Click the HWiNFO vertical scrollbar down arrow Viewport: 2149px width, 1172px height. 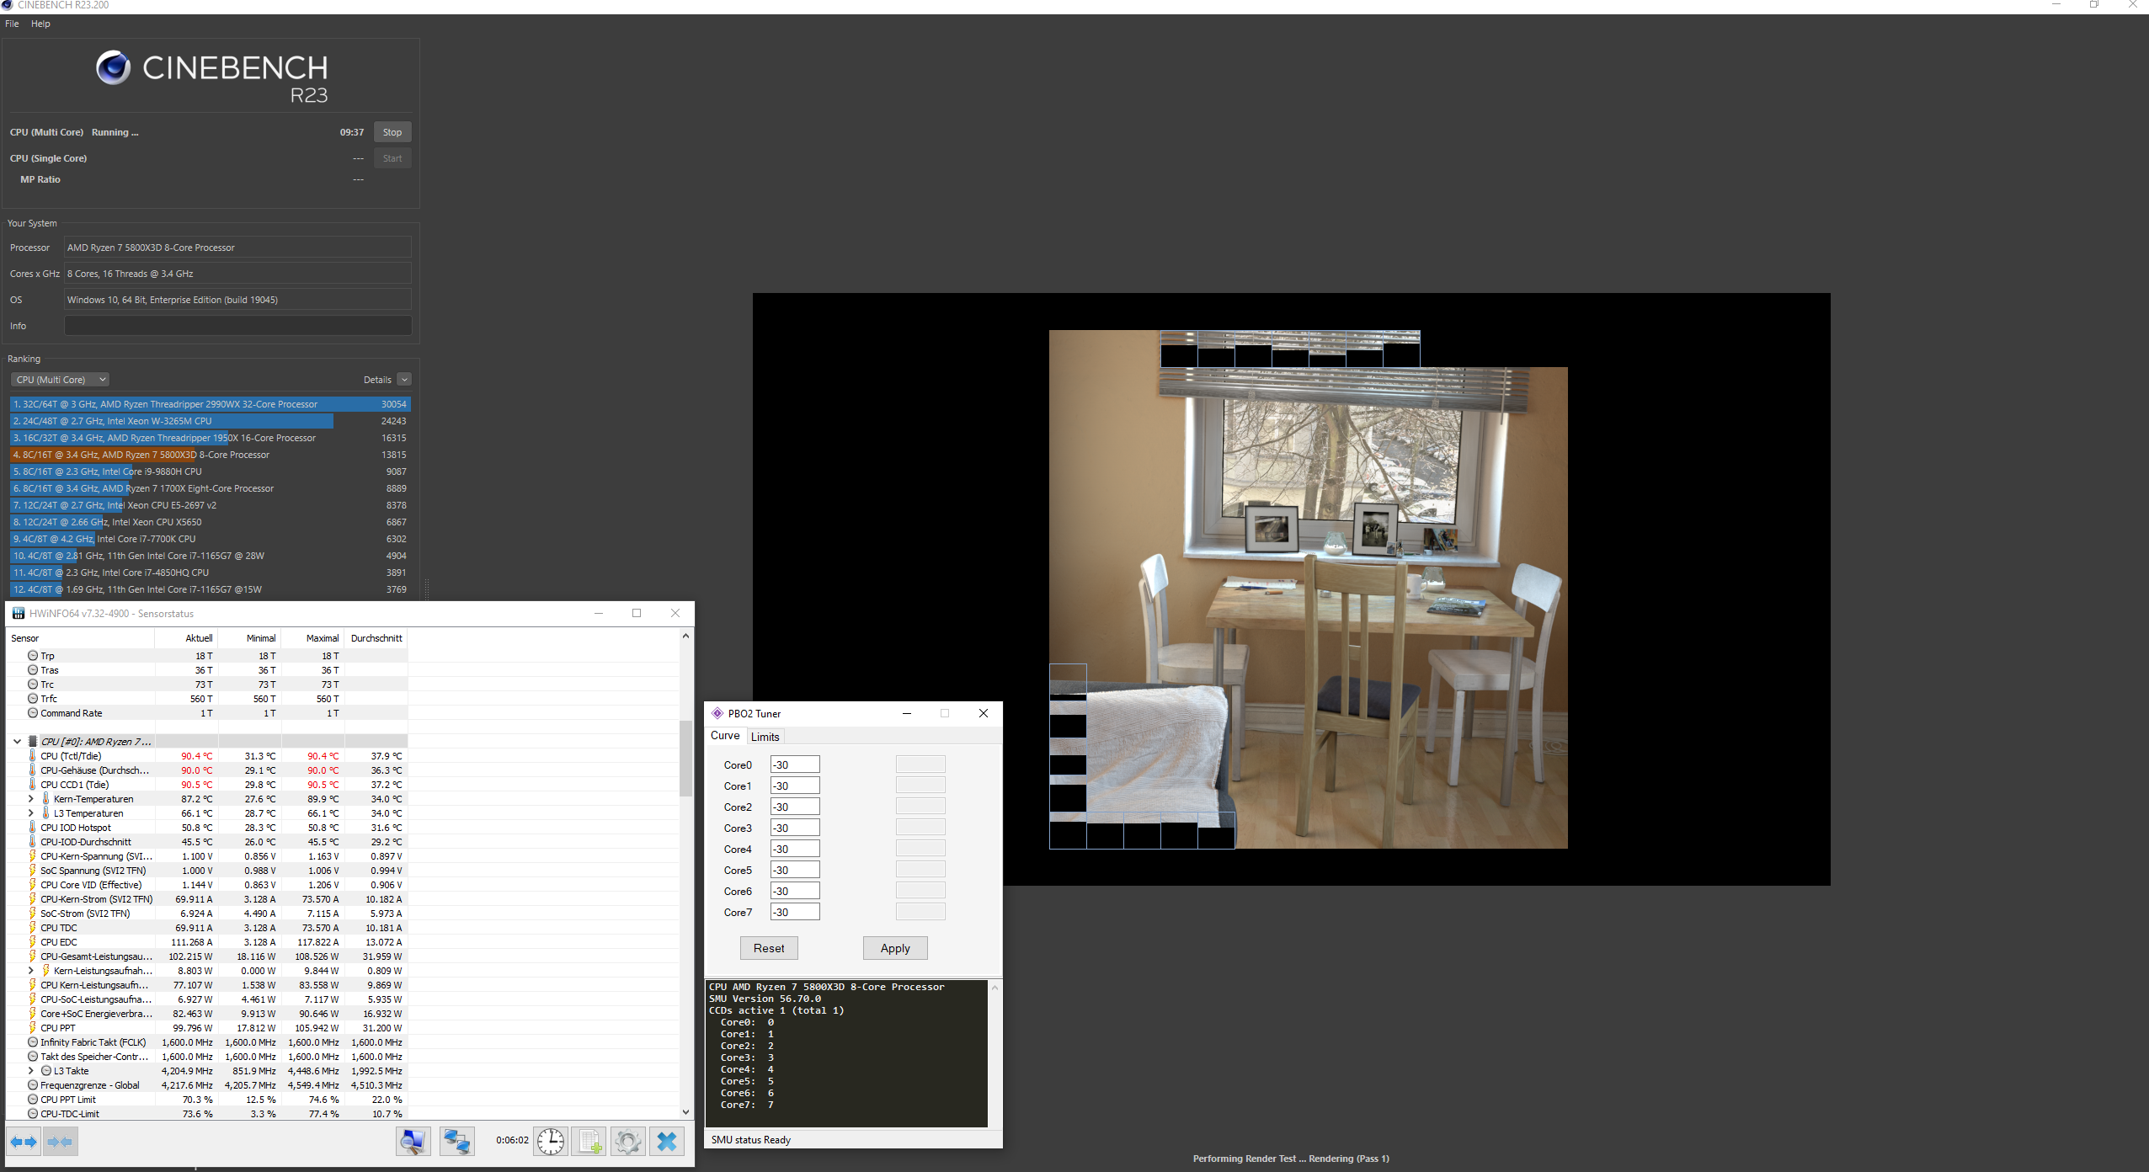[x=685, y=1112]
